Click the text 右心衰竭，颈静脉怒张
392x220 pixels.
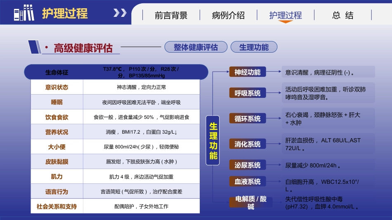click(x=323, y=118)
